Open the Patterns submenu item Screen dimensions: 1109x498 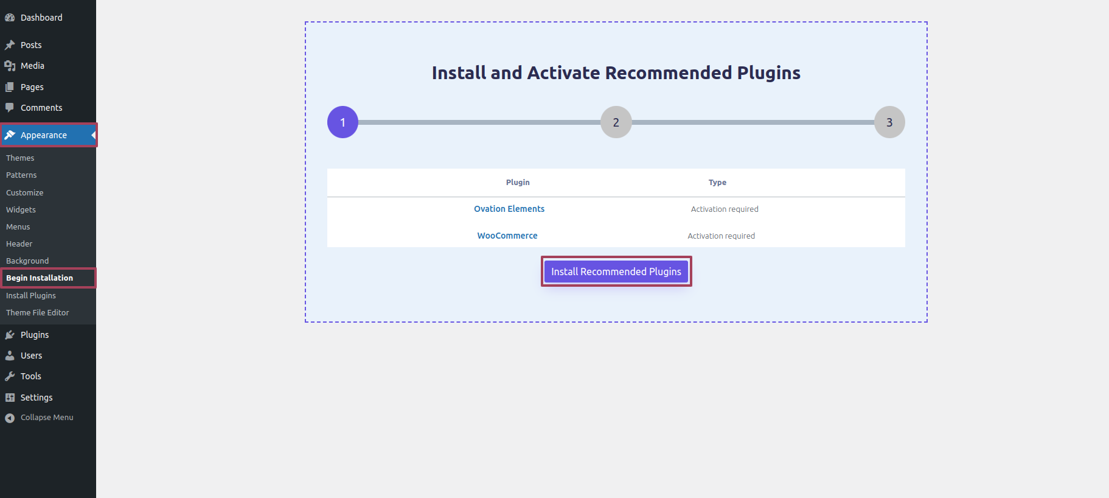(x=21, y=175)
